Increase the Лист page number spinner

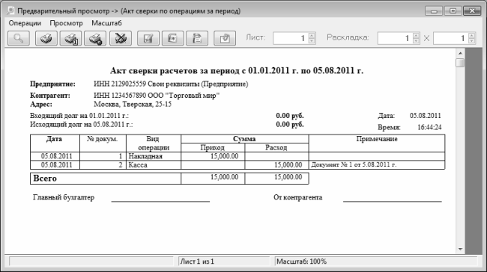point(312,35)
